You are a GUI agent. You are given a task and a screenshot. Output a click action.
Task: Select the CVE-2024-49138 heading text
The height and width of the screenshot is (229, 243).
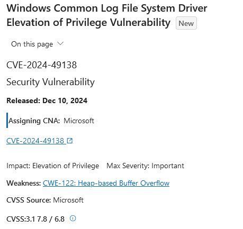[41, 65]
